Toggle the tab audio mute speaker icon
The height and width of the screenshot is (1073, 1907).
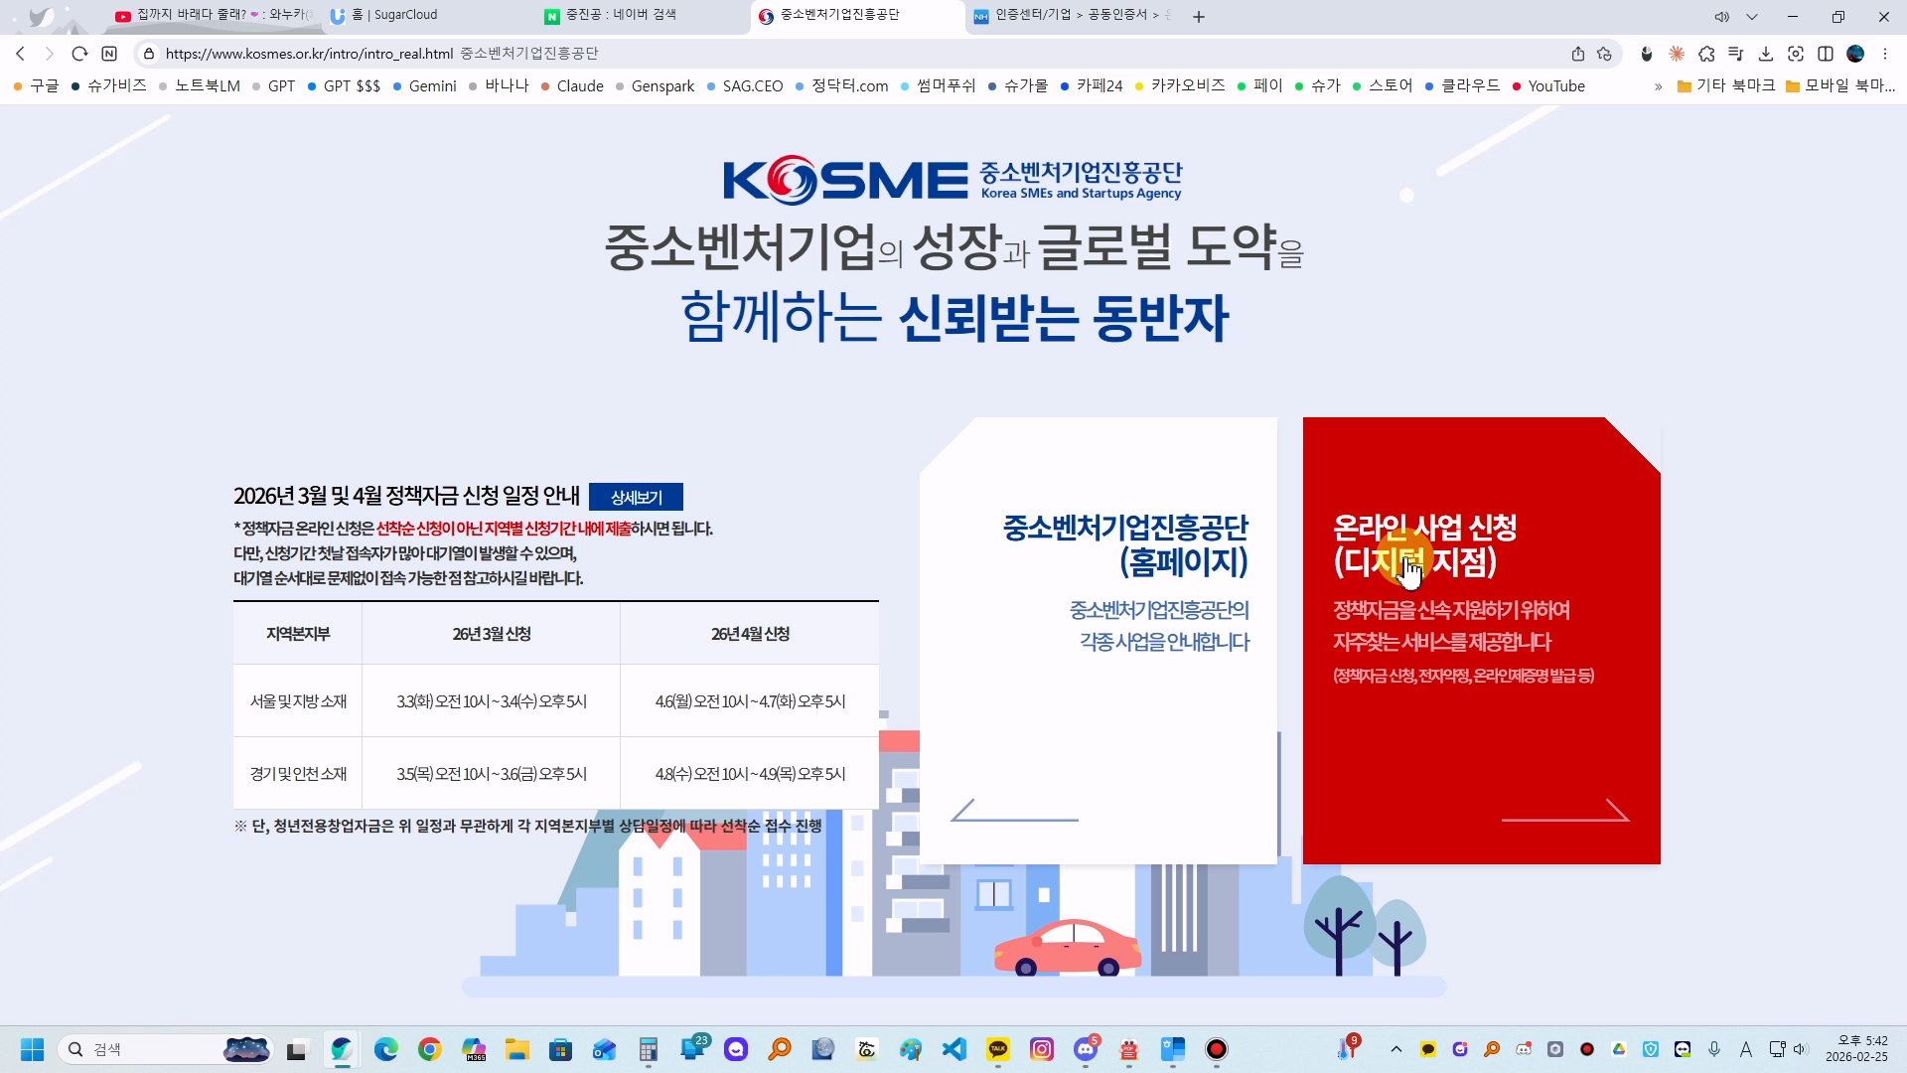click(1721, 17)
